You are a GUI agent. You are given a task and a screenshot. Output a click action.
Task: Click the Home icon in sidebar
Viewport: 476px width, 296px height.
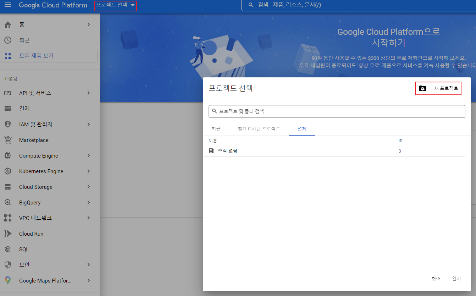coord(8,24)
